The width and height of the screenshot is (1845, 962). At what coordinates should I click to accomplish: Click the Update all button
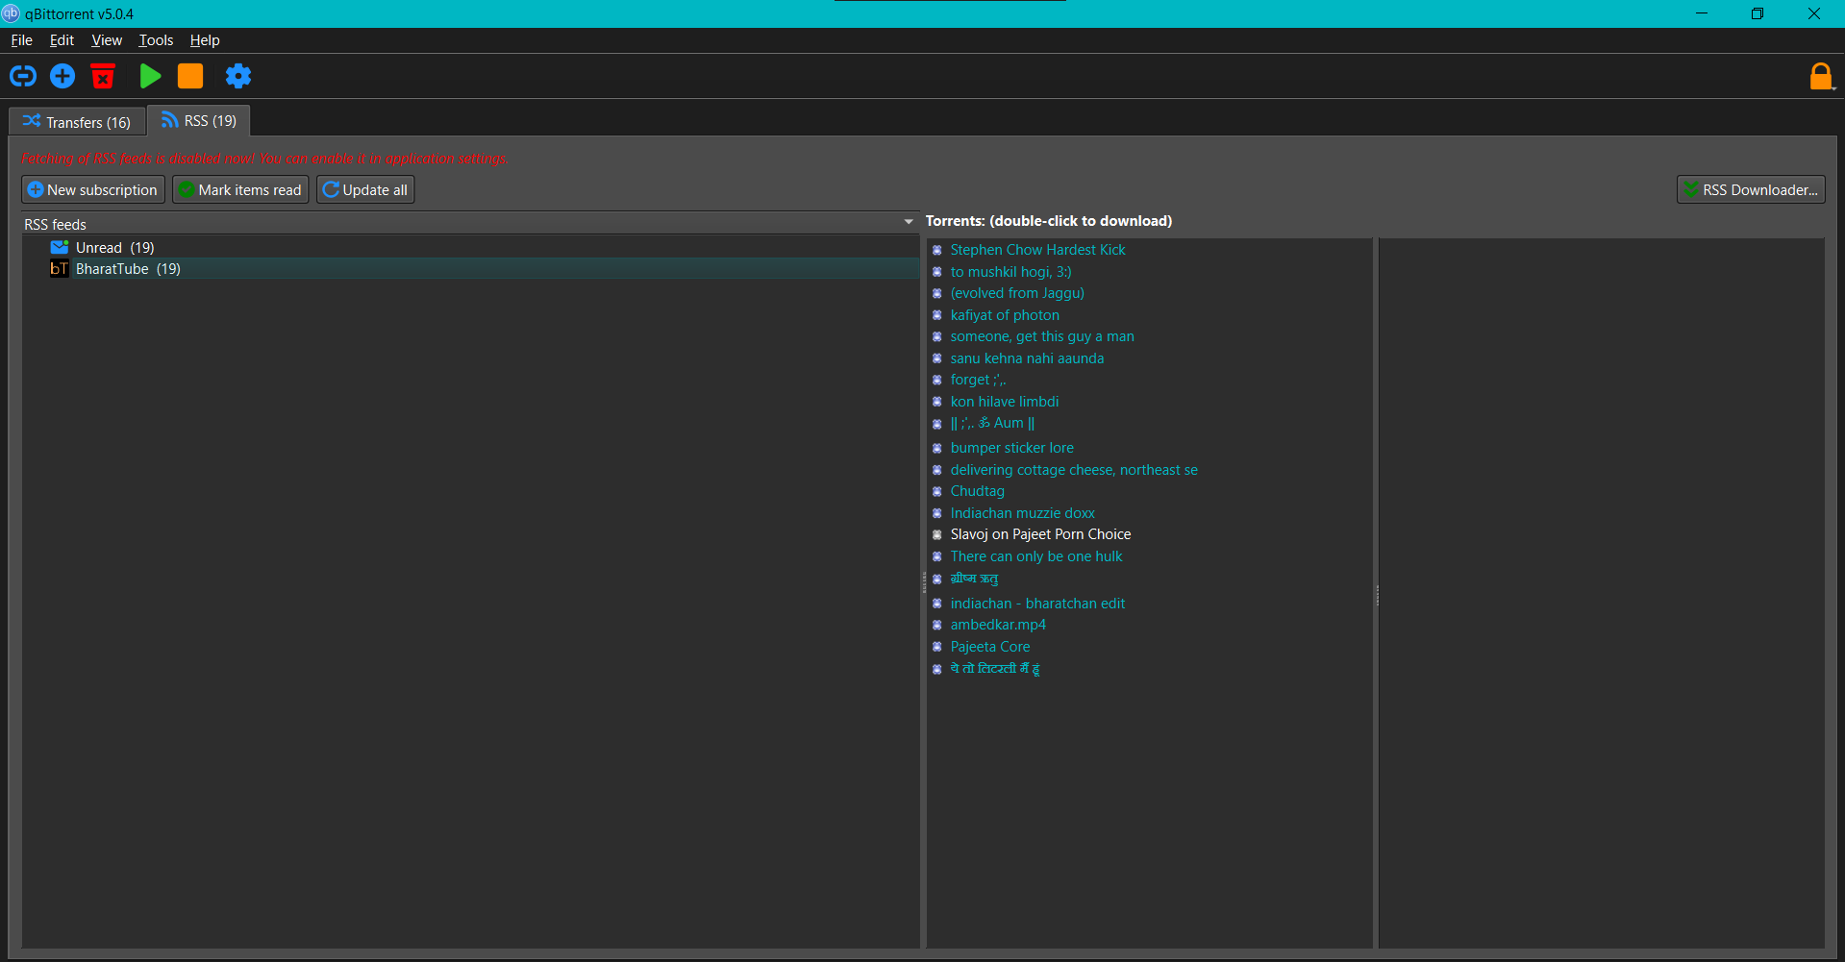[x=365, y=190]
